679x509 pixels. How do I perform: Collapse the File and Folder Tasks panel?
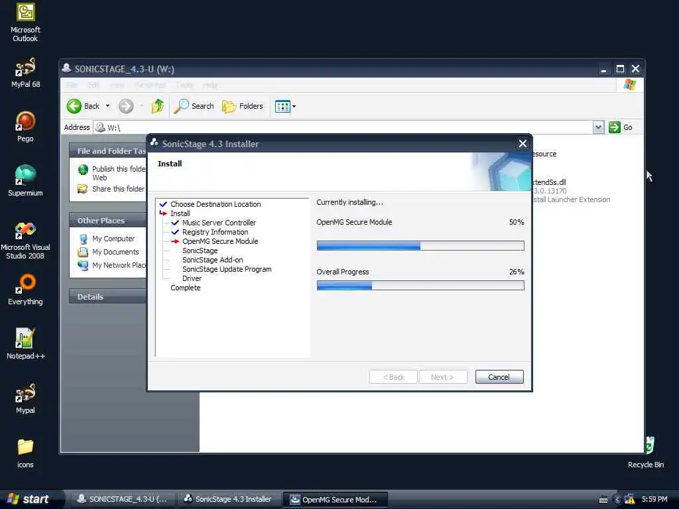pyautogui.click(x=108, y=151)
